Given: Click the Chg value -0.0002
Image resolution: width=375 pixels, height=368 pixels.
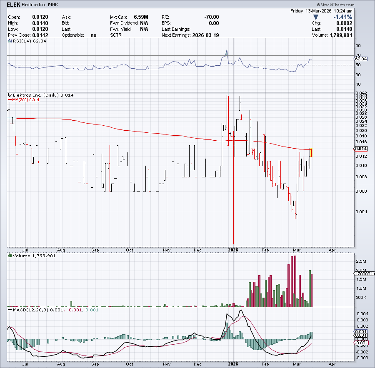Looking at the screenshot, I should [343, 23].
